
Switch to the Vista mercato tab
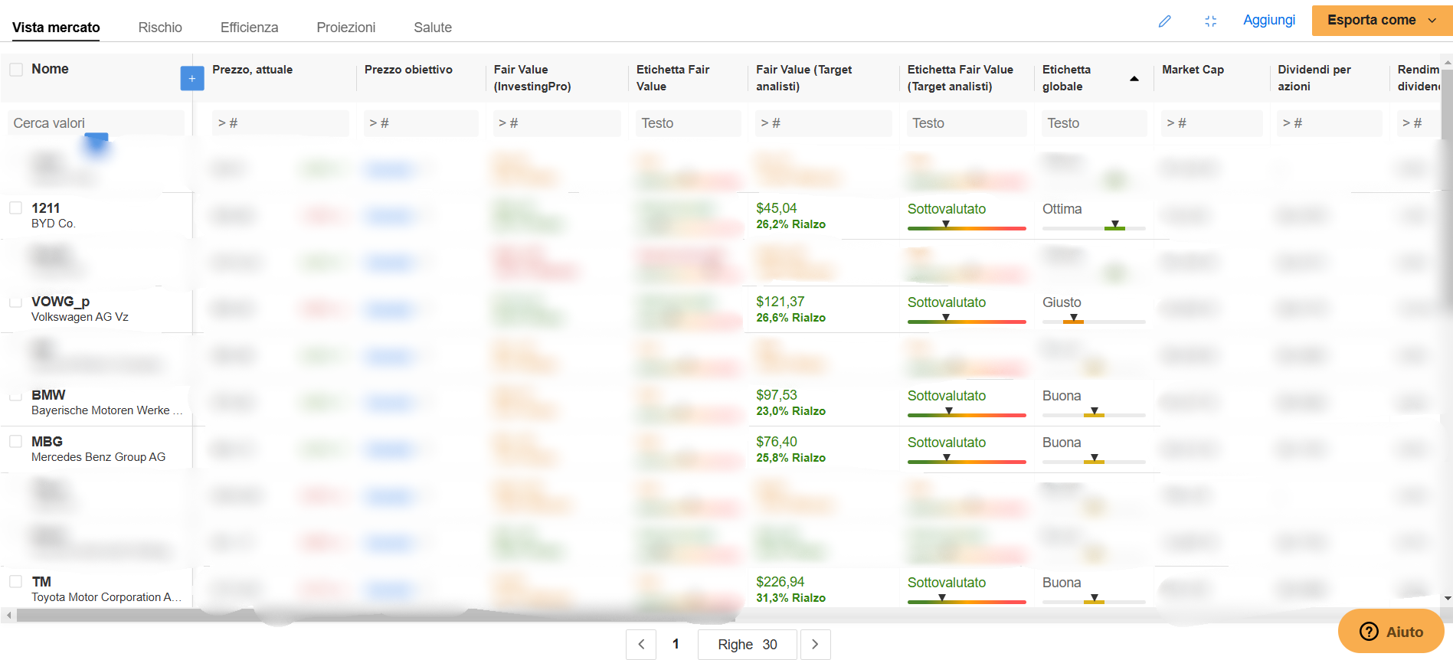pos(56,28)
